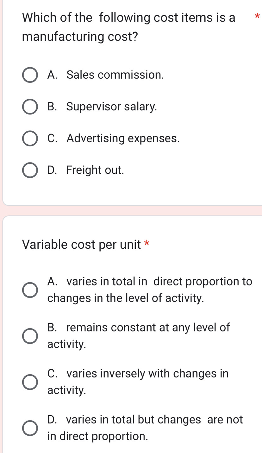
Task: Click the 'changes in the level of activity' text
Action: (x=126, y=298)
